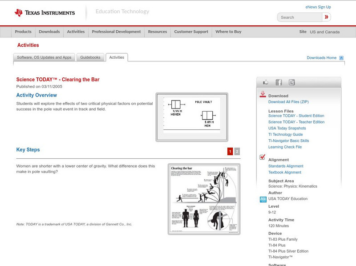Open TI-Navigator Basic Skills link

288,141
